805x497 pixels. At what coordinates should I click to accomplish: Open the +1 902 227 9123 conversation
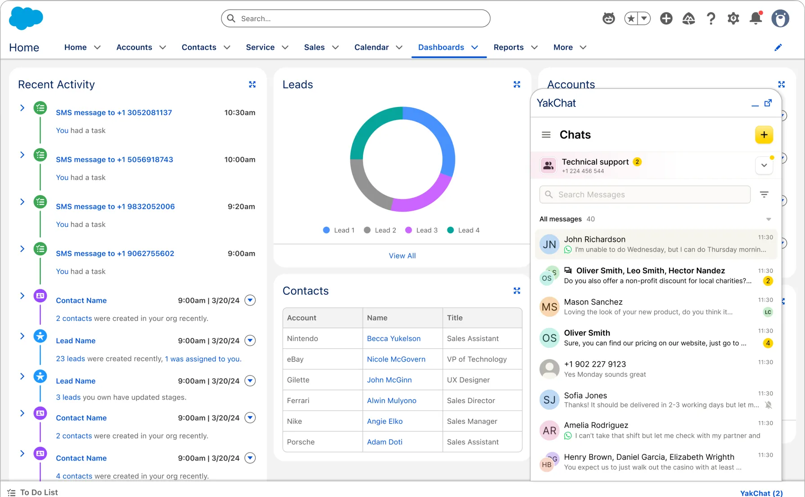(656, 369)
